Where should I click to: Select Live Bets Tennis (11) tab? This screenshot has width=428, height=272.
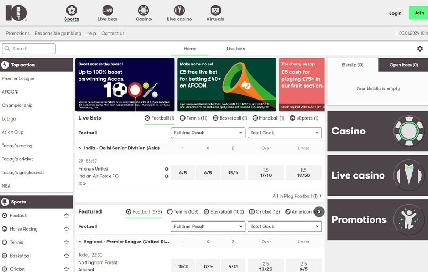[194, 118]
